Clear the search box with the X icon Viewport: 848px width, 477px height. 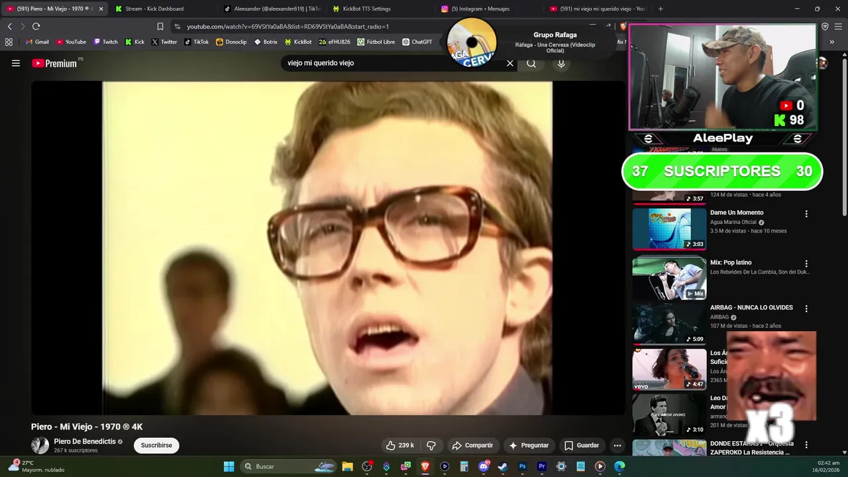510,63
